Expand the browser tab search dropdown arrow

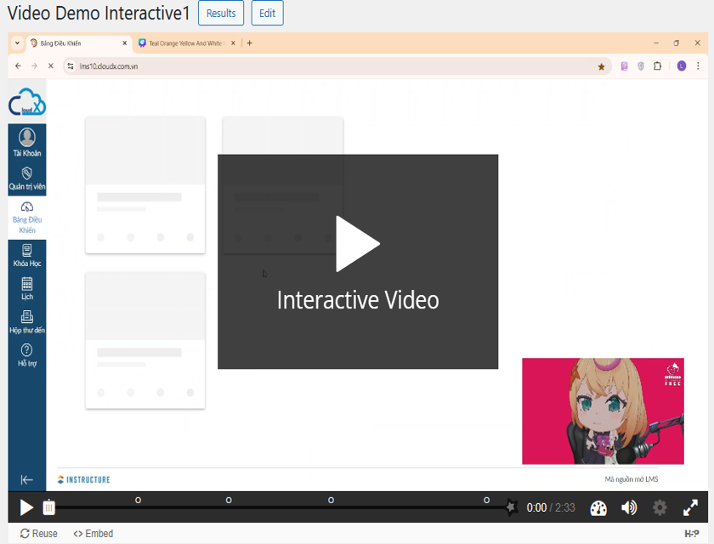(x=18, y=42)
